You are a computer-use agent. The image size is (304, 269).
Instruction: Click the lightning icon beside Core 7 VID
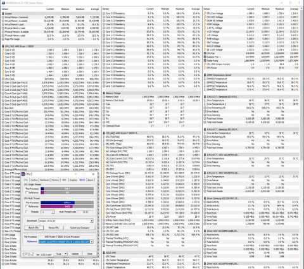point(3,75)
